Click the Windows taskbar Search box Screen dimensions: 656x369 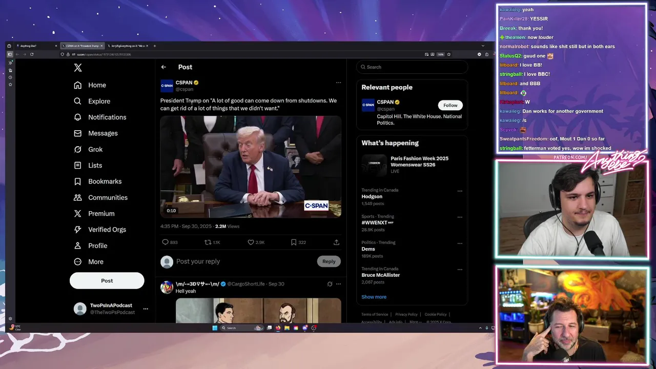tap(242, 328)
